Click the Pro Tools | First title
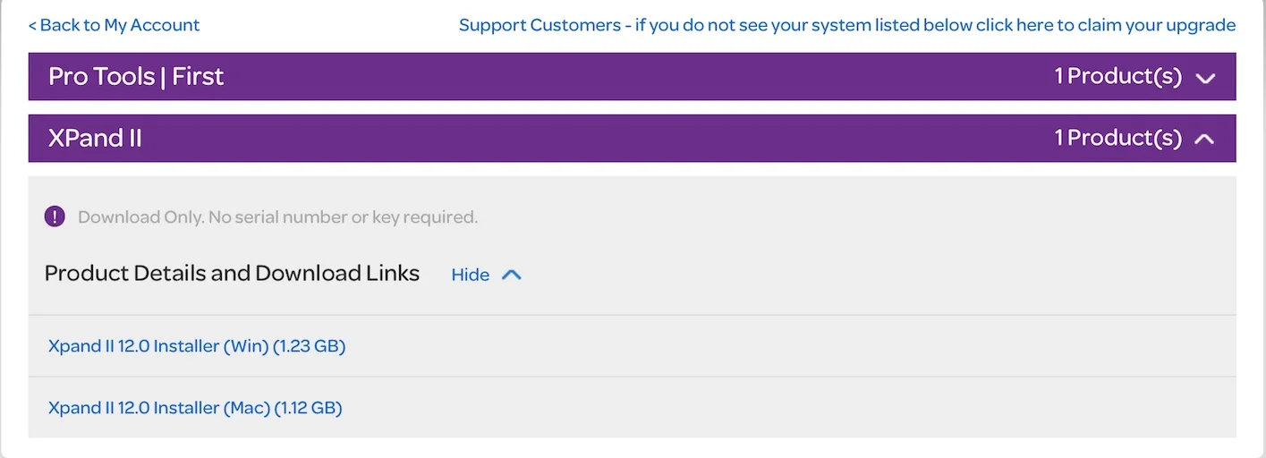 pos(136,77)
